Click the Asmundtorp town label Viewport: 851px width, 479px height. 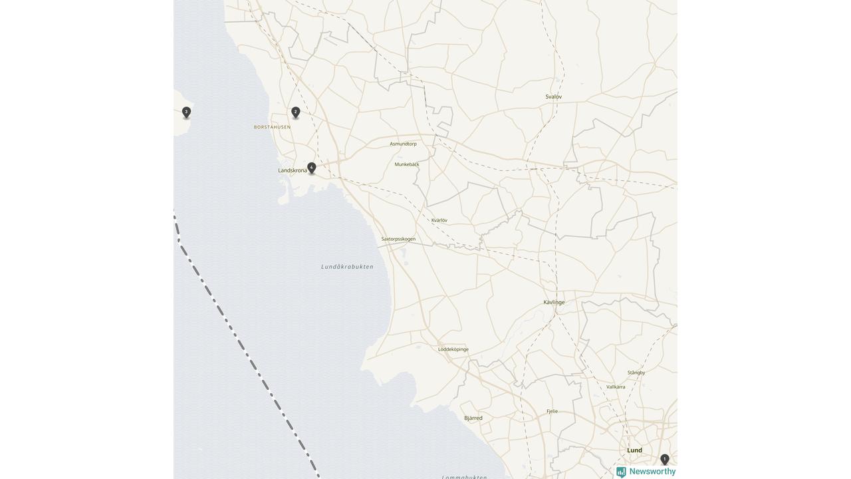[403, 144]
